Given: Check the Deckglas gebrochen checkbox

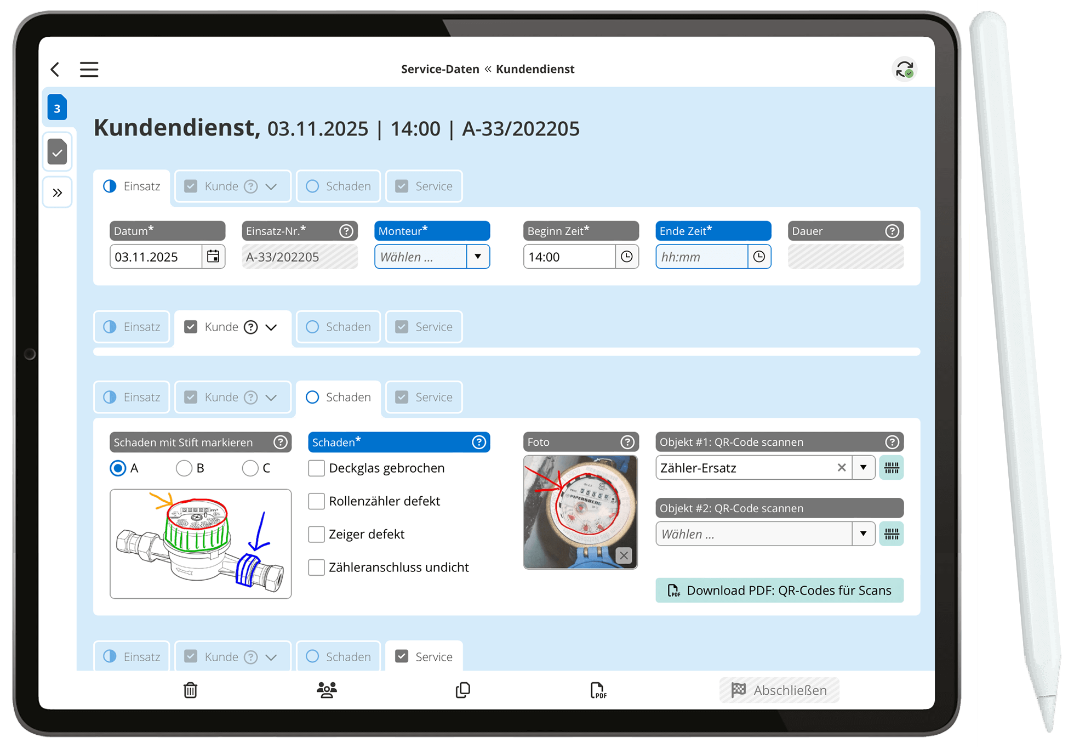Looking at the screenshot, I should [x=316, y=468].
